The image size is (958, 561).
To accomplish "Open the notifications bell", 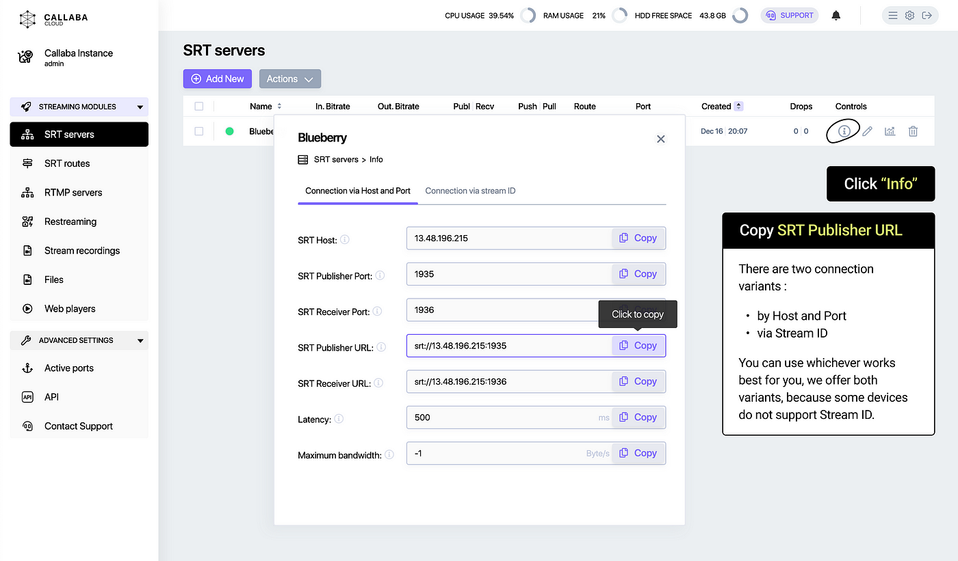I will click(836, 16).
